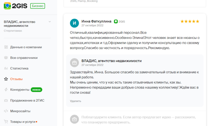This screenshot has height=126, width=211.
Task: Click the reply author ВЛАДИС, агентство недвижимости
Action: [x=112, y=61]
